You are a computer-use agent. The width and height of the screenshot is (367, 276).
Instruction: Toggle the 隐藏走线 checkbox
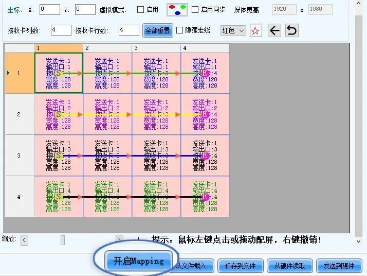[179, 30]
